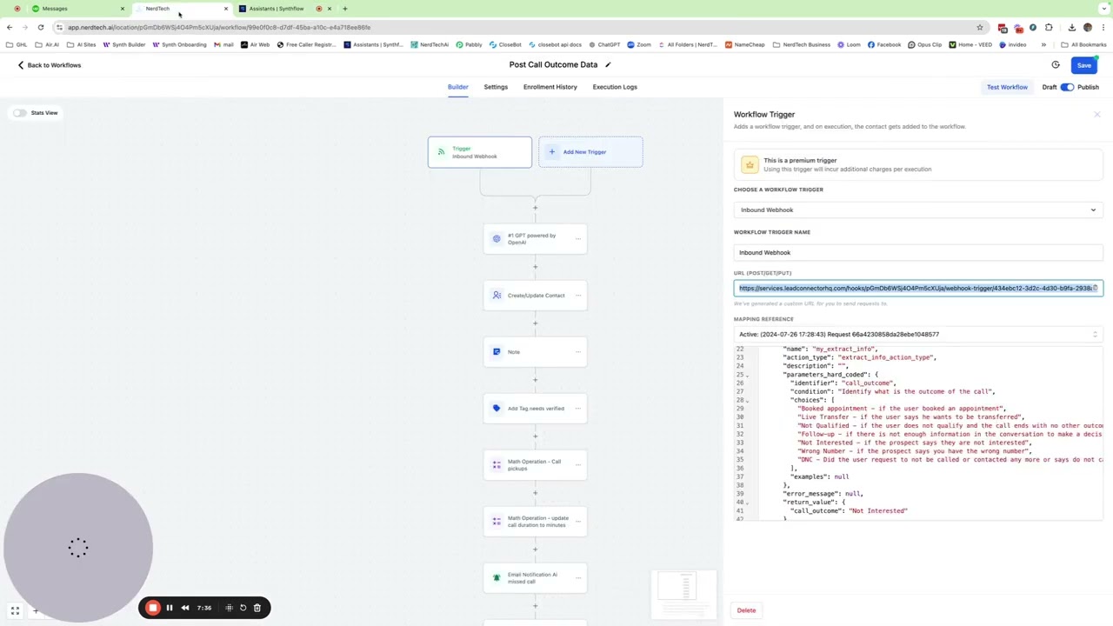This screenshot has width=1113, height=626.
Task: Open the Note action step
Action: tap(535, 352)
